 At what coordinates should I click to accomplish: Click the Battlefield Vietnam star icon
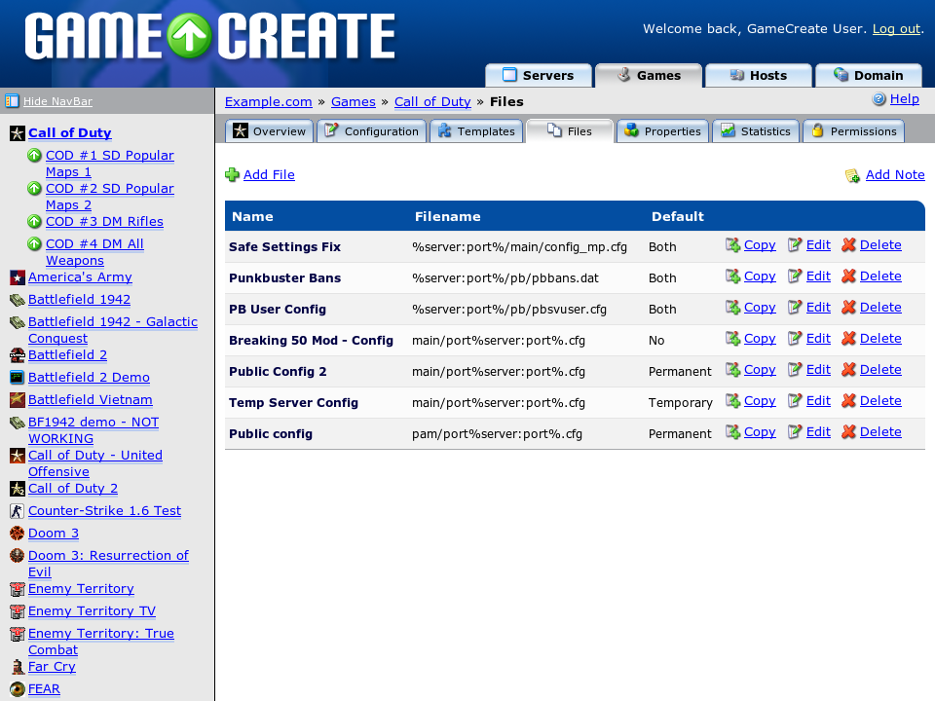tap(18, 400)
